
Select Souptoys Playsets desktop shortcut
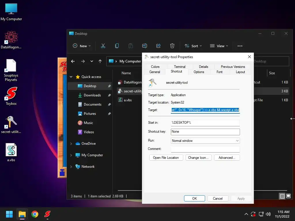click(11, 70)
